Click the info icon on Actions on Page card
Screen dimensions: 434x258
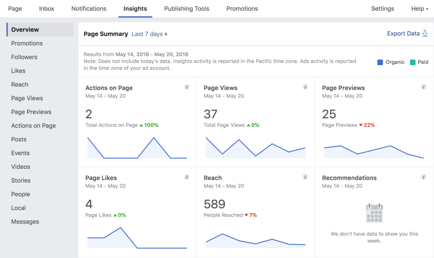187,87
